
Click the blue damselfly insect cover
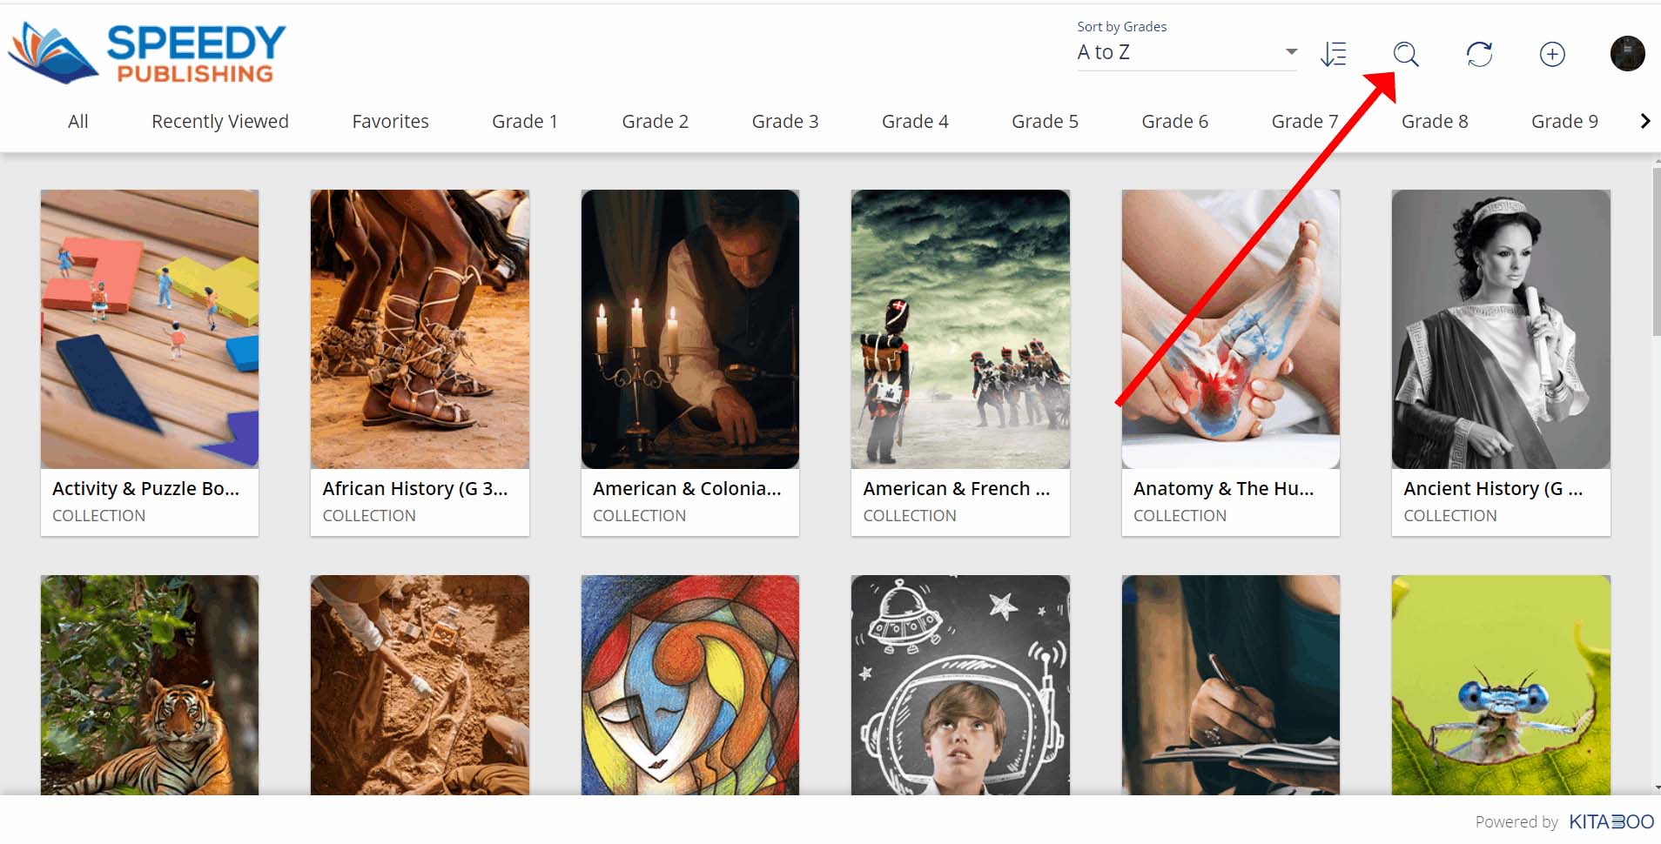(x=1501, y=685)
